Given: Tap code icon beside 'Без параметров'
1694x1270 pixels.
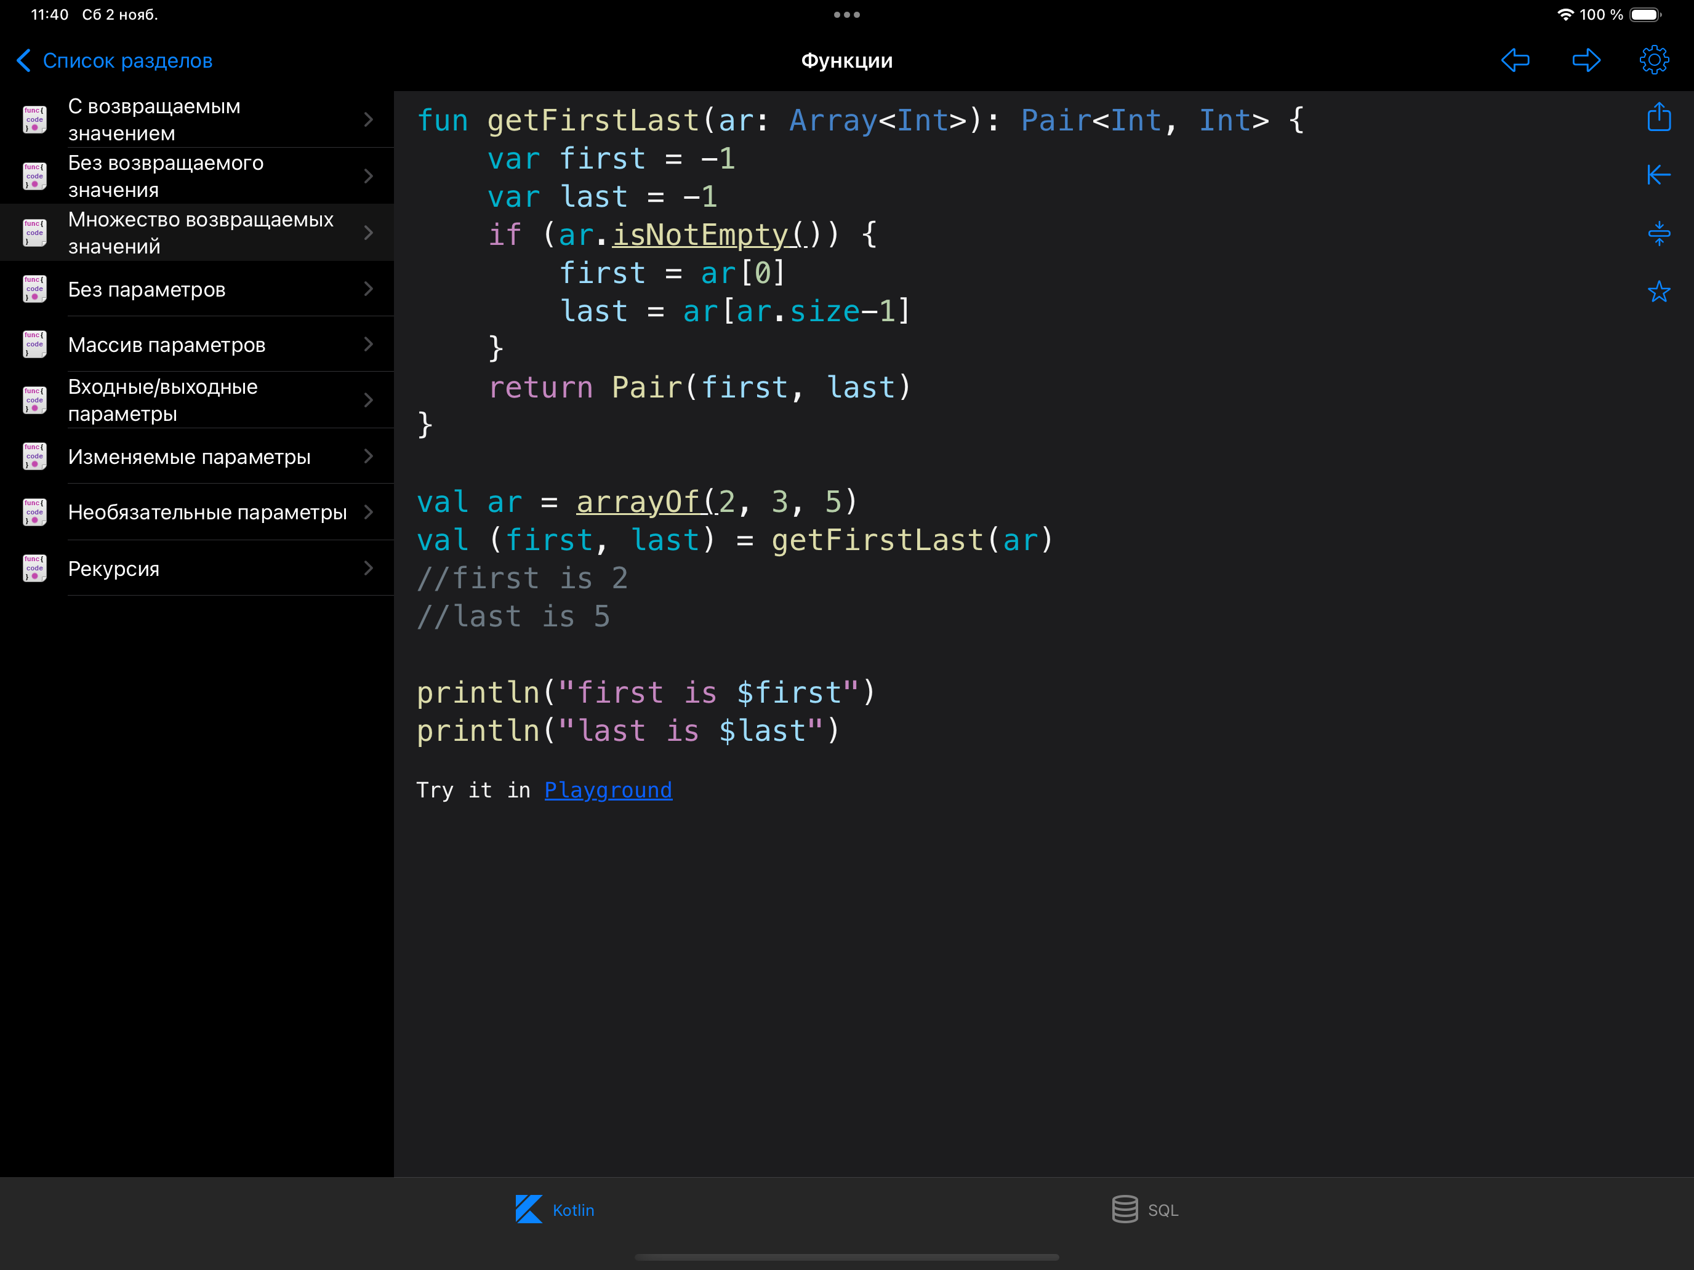Looking at the screenshot, I should point(34,289).
